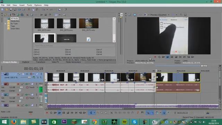Open the Overlays dropdown arrow in the preview toolbar
Image resolution: width=222 pixels, height=125 pixels.
point(177,15)
